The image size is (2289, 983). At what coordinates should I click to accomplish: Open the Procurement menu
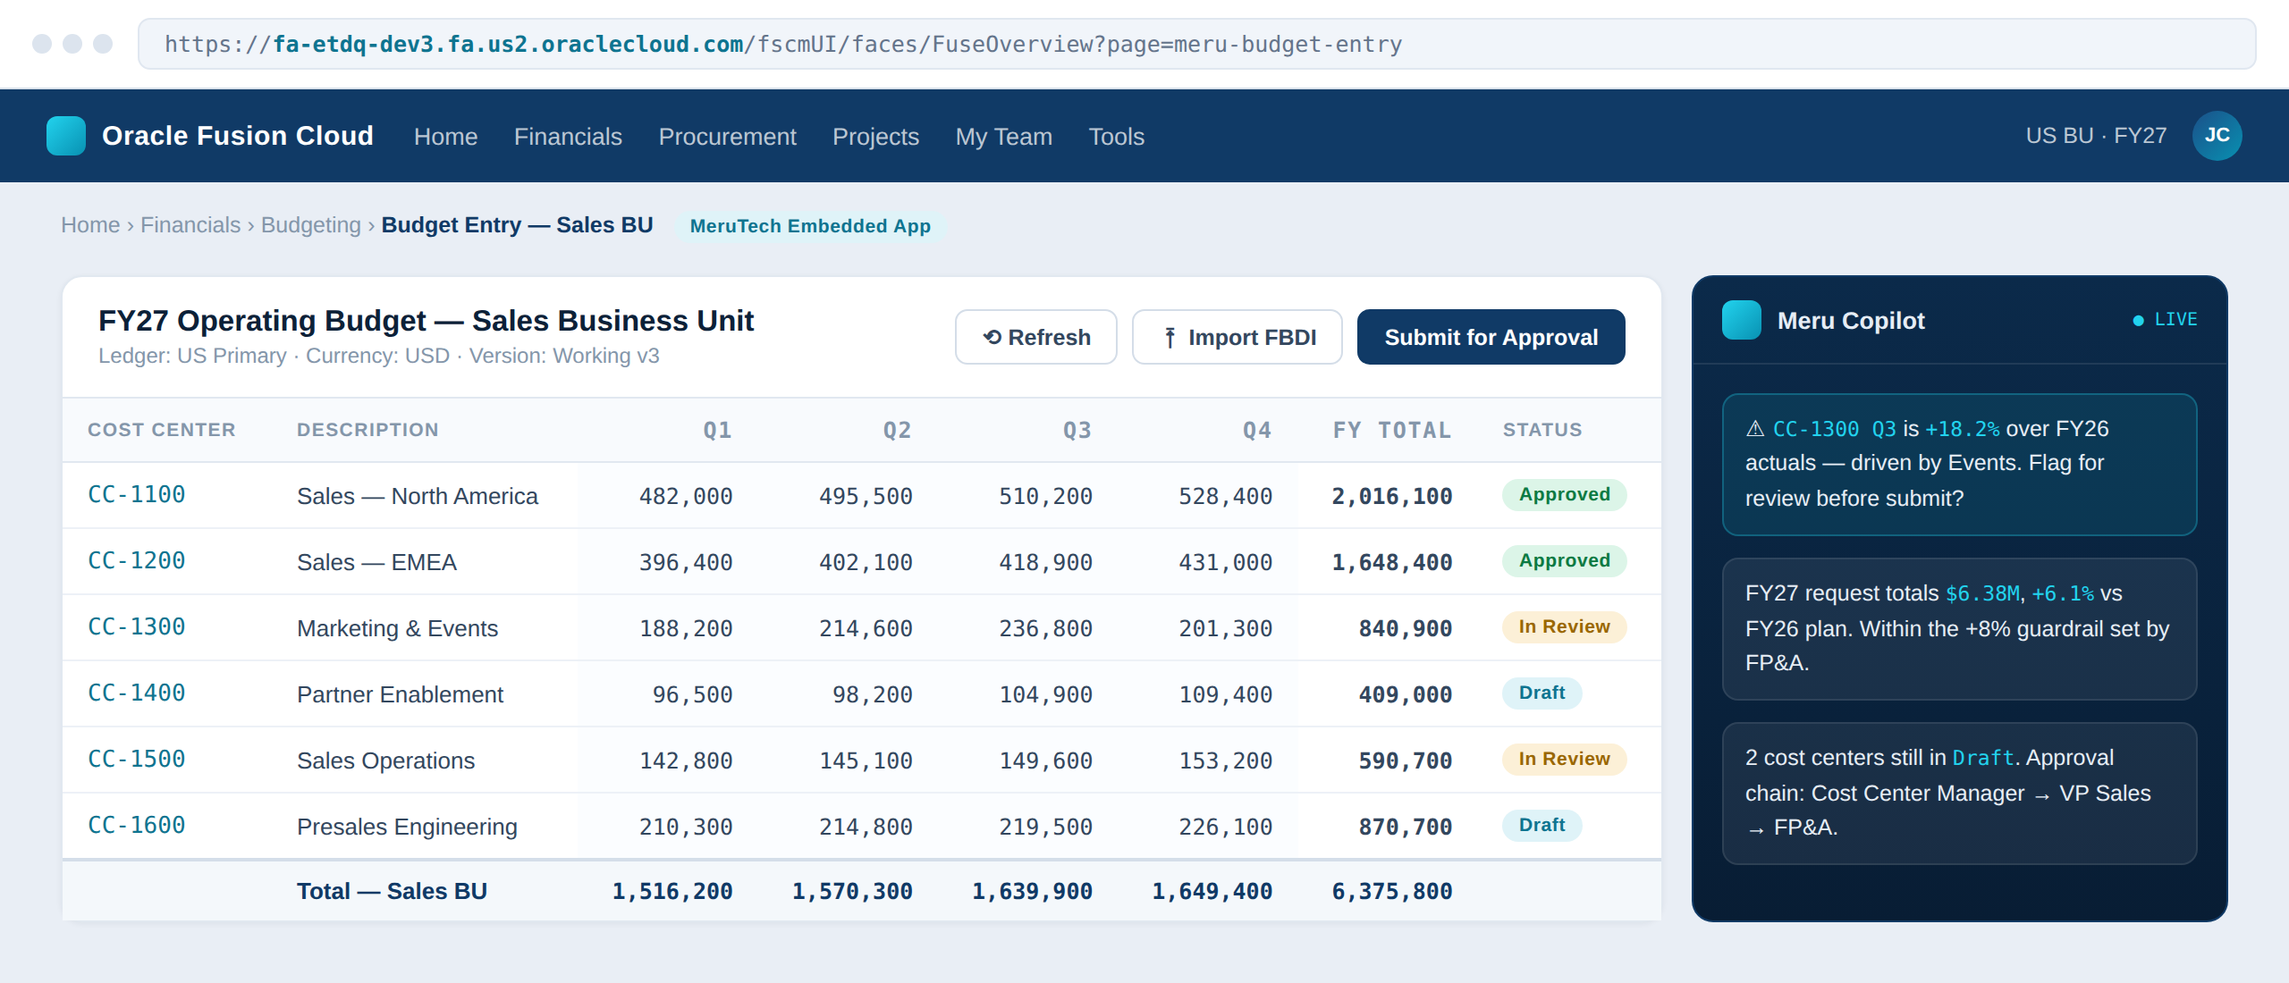(727, 137)
